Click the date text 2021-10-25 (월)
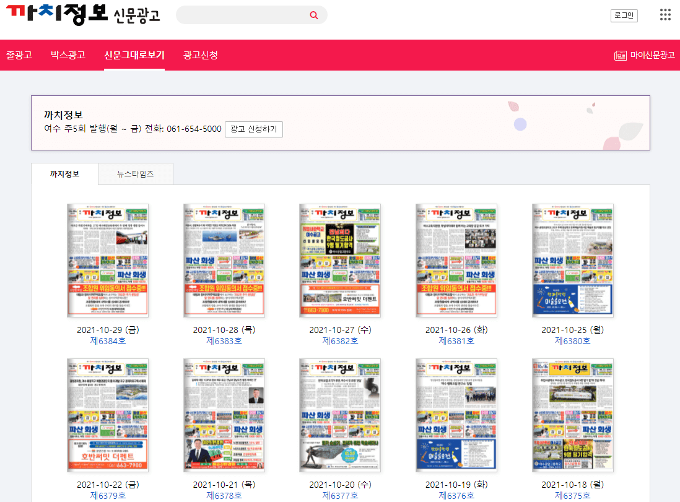 point(573,330)
